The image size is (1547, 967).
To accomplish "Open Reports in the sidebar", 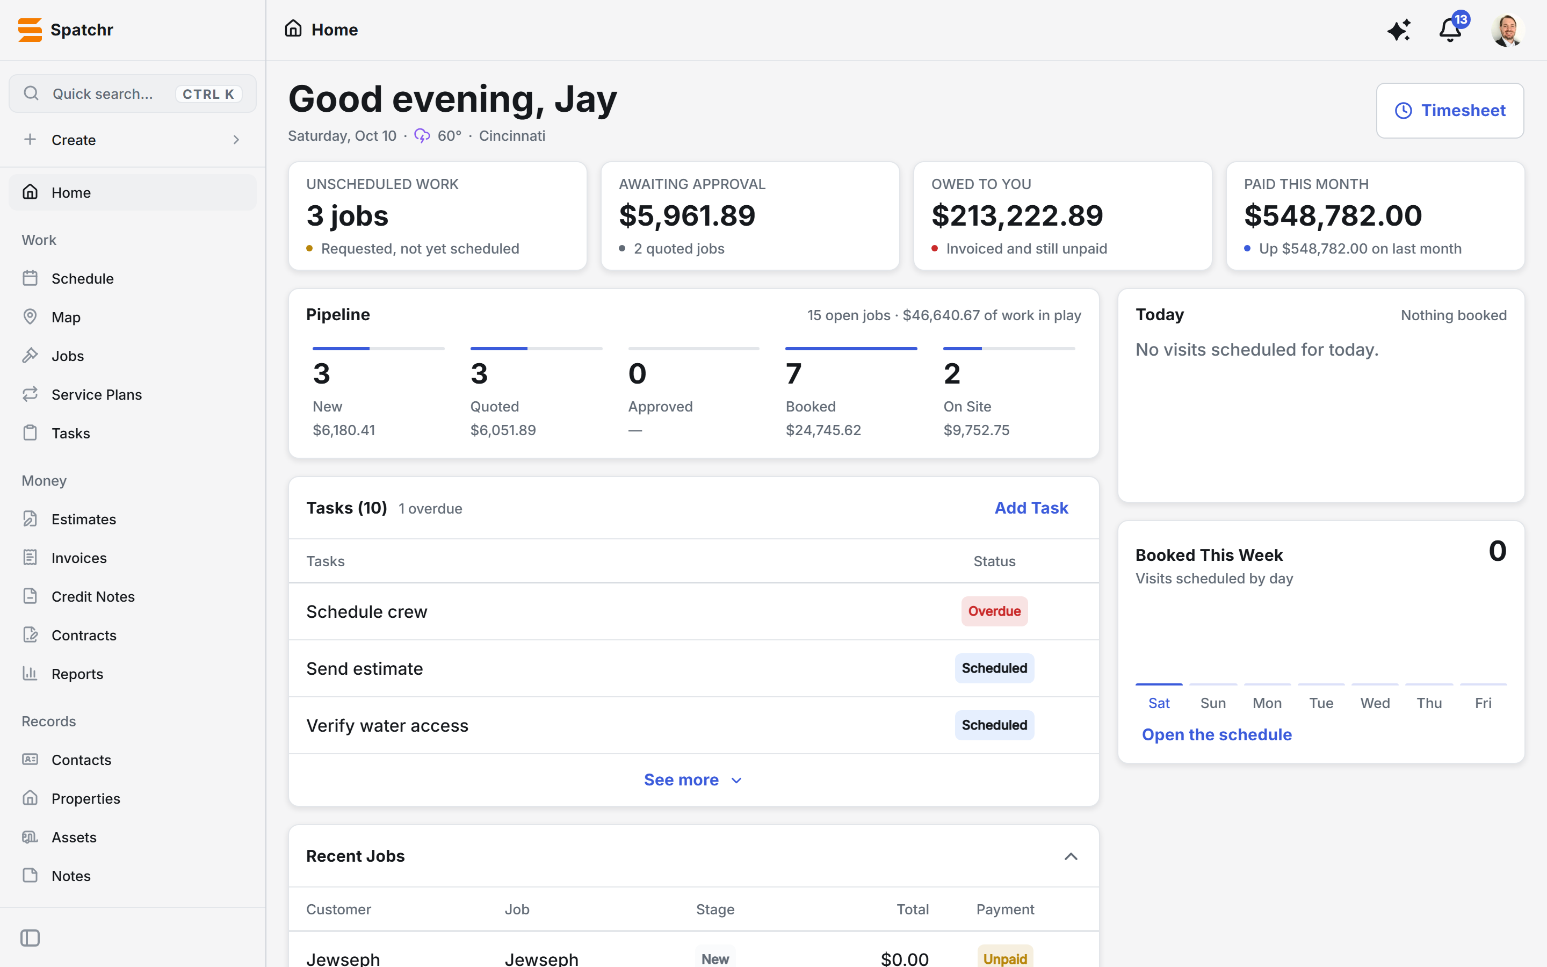I will tap(132, 674).
